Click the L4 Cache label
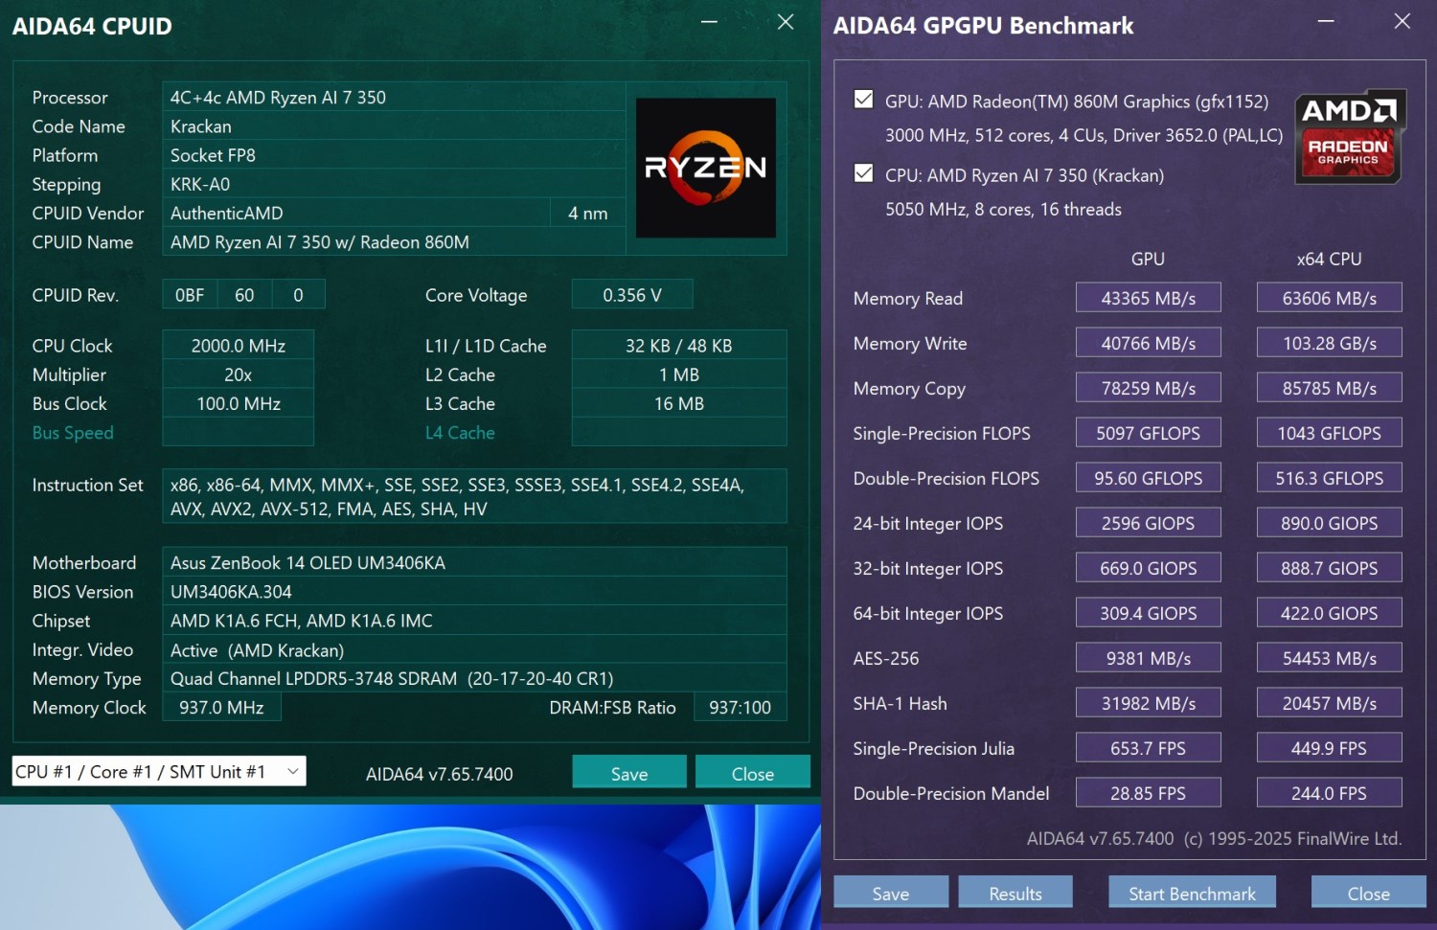The image size is (1437, 930). [460, 433]
